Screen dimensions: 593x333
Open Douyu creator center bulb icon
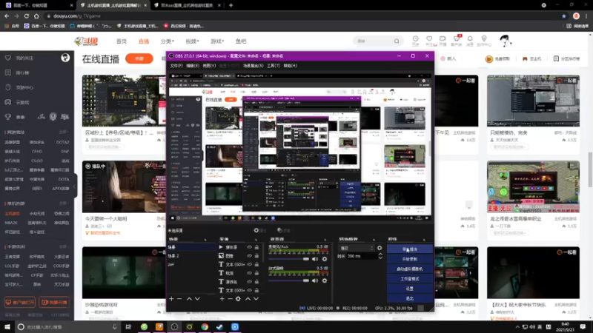pos(484,39)
